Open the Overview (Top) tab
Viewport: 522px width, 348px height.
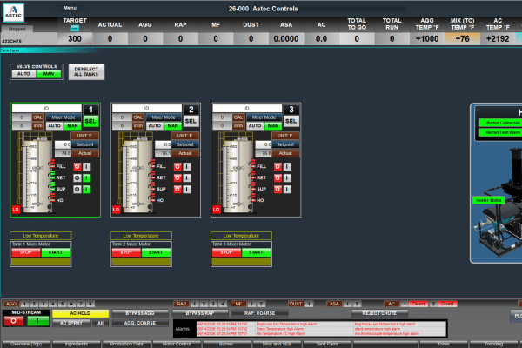tap(26, 344)
